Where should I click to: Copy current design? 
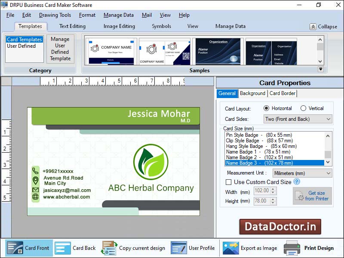click(x=137, y=248)
